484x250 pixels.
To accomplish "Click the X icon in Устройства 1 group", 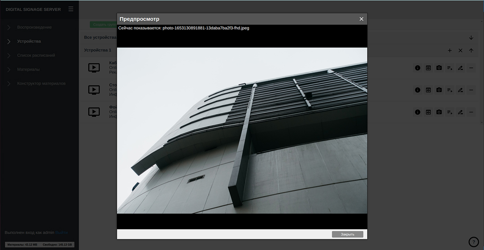I will click(460, 51).
